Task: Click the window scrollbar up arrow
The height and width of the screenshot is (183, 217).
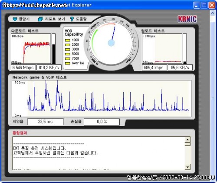Action: [213, 13]
